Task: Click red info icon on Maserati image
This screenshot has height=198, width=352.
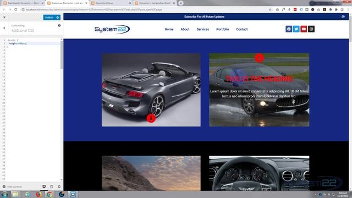Action: tap(259, 58)
